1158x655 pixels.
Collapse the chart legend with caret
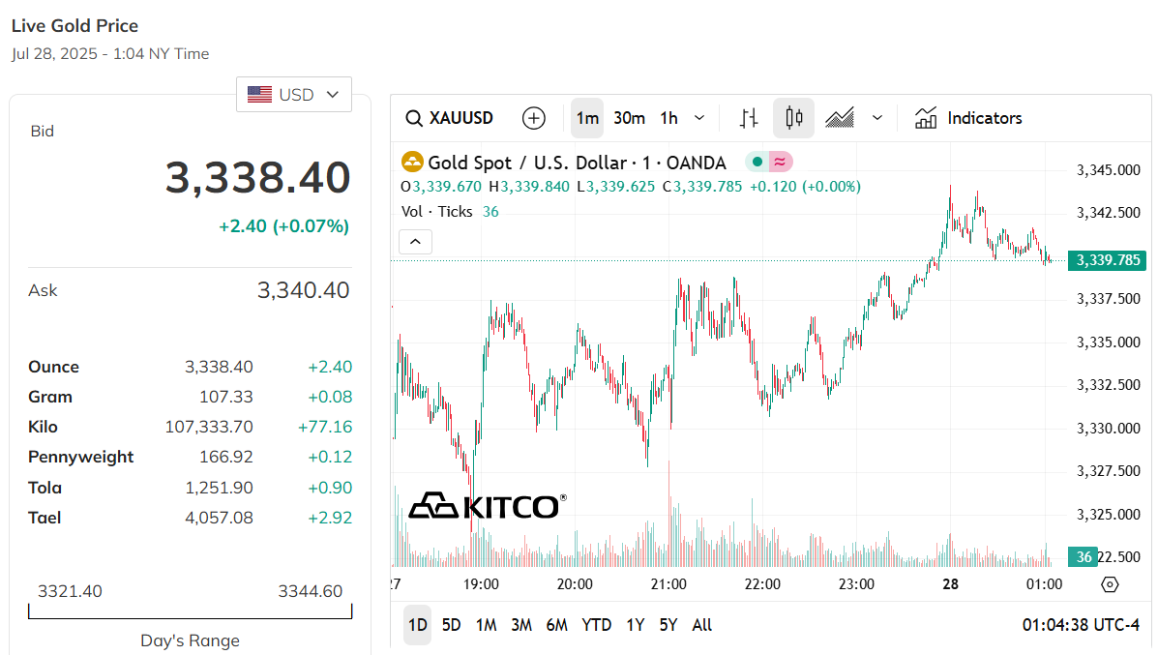415,242
